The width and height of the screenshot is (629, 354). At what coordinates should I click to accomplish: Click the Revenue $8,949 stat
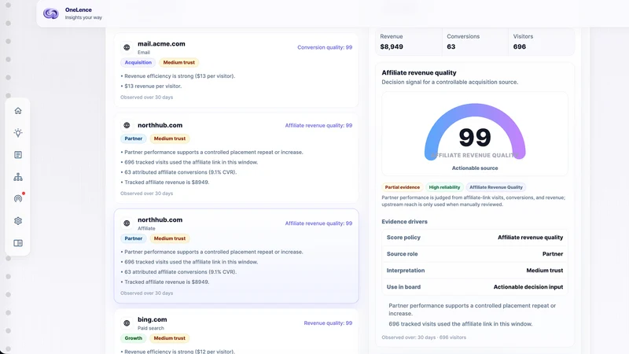[409, 42]
